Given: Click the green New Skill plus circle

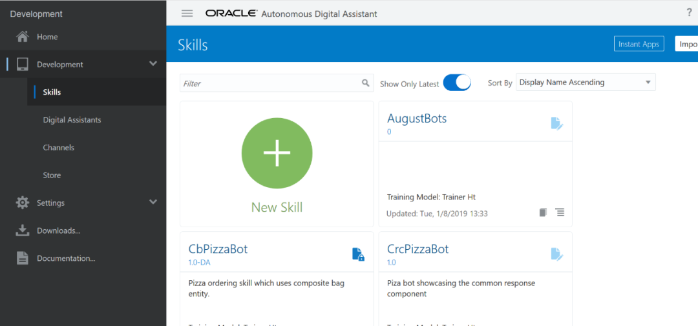Looking at the screenshot, I should tap(277, 152).
